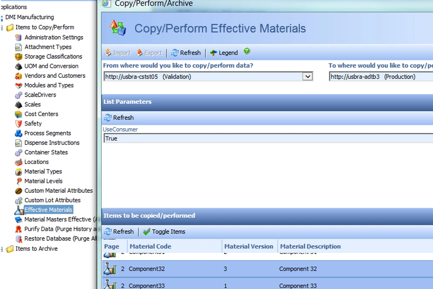
Task: Click the Locations icon
Action: click(x=18, y=162)
